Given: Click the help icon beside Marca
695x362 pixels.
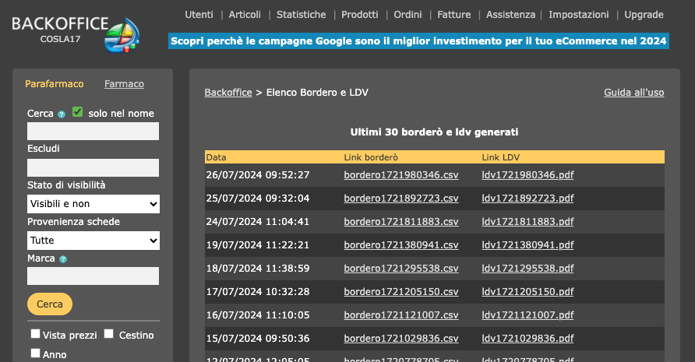Looking at the screenshot, I should [63, 259].
